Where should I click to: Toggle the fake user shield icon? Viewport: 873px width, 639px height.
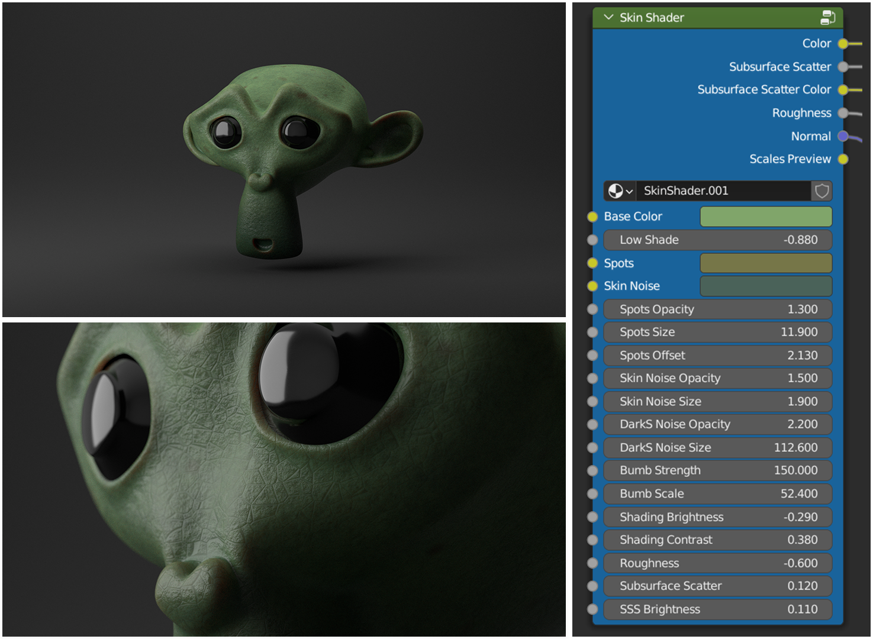click(x=822, y=191)
